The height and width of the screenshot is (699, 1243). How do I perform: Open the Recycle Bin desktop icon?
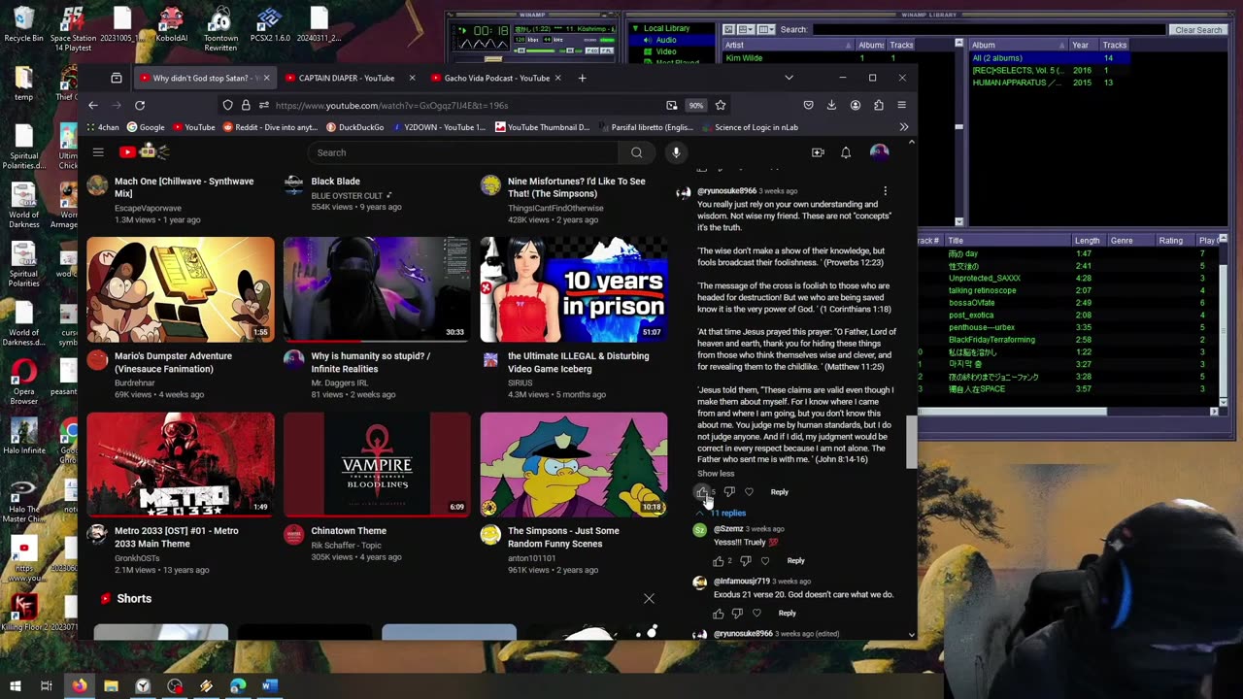point(23,23)
